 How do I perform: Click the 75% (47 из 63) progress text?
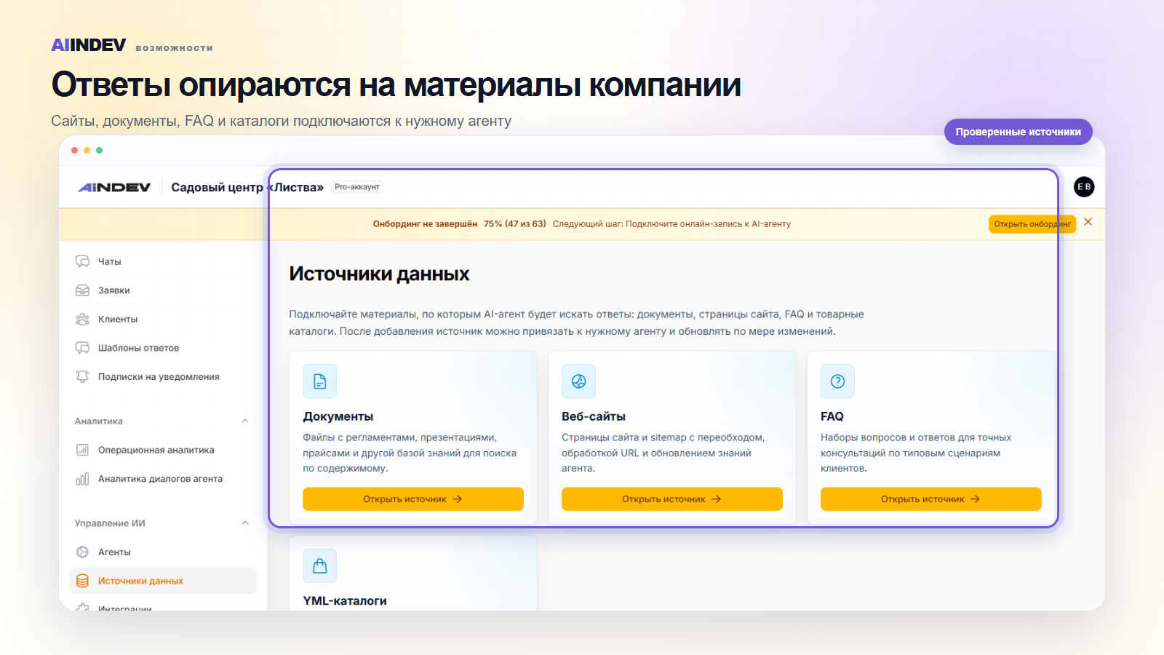515,224
